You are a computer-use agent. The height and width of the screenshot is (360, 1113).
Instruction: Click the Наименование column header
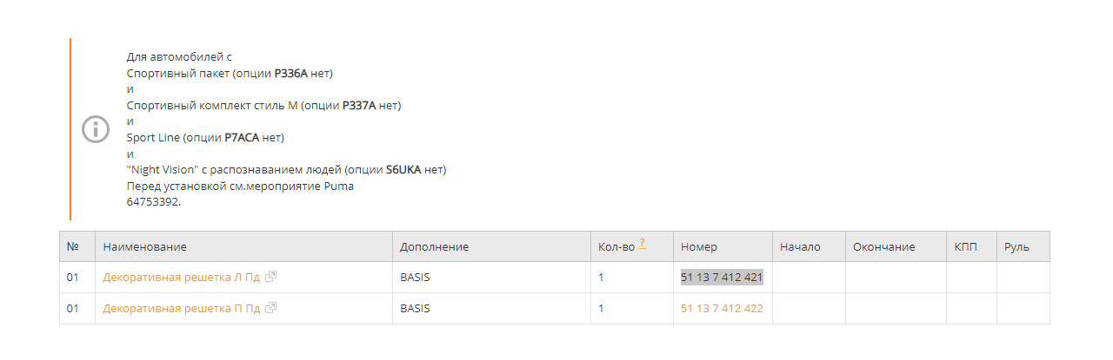(x=144, y=247)
